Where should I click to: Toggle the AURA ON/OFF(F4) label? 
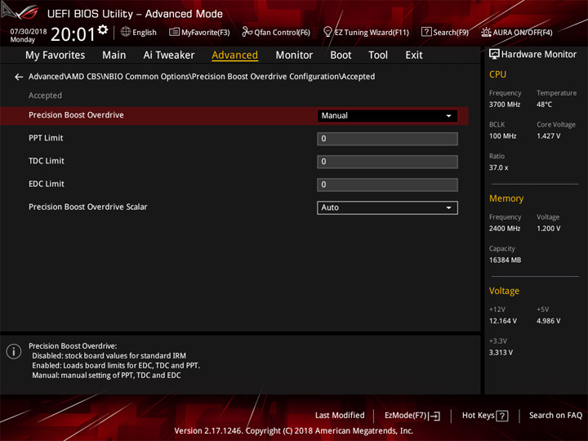pos(523,32)
